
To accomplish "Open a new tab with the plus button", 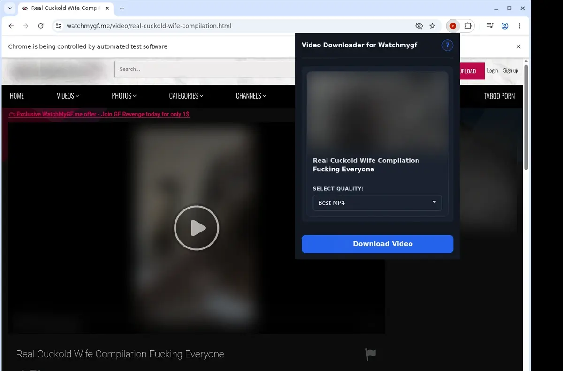I will coord(122,8).
